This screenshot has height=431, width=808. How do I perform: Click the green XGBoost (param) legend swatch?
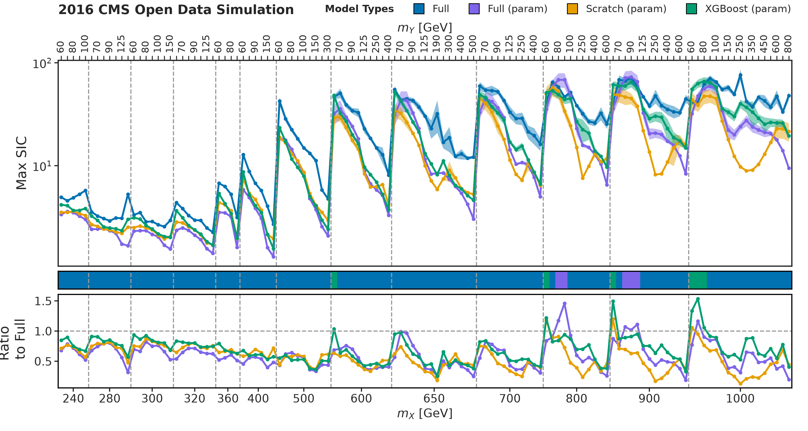tap(692, 9)
